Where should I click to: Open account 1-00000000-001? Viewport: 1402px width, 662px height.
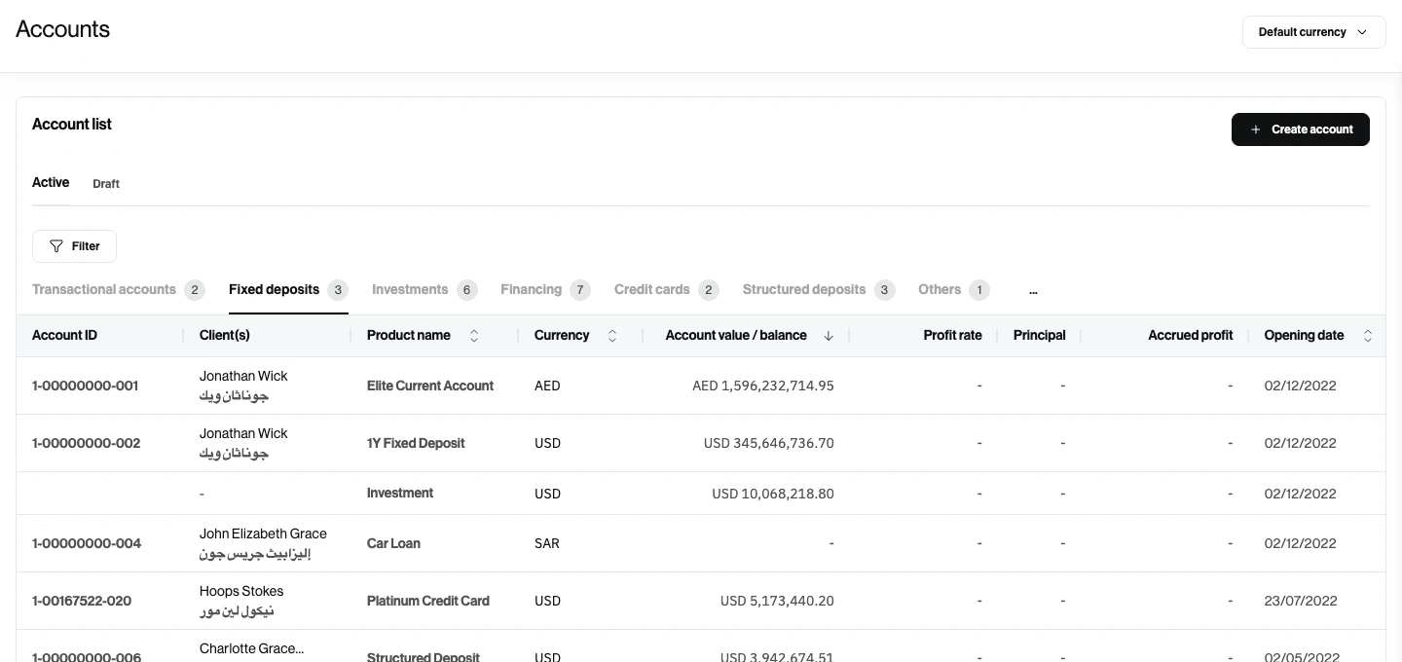point(86,386)
